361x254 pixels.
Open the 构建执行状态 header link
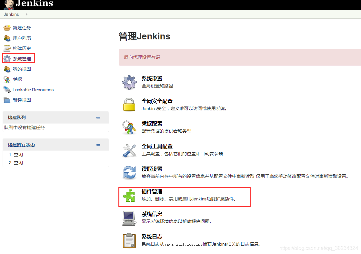pos(21,145)
